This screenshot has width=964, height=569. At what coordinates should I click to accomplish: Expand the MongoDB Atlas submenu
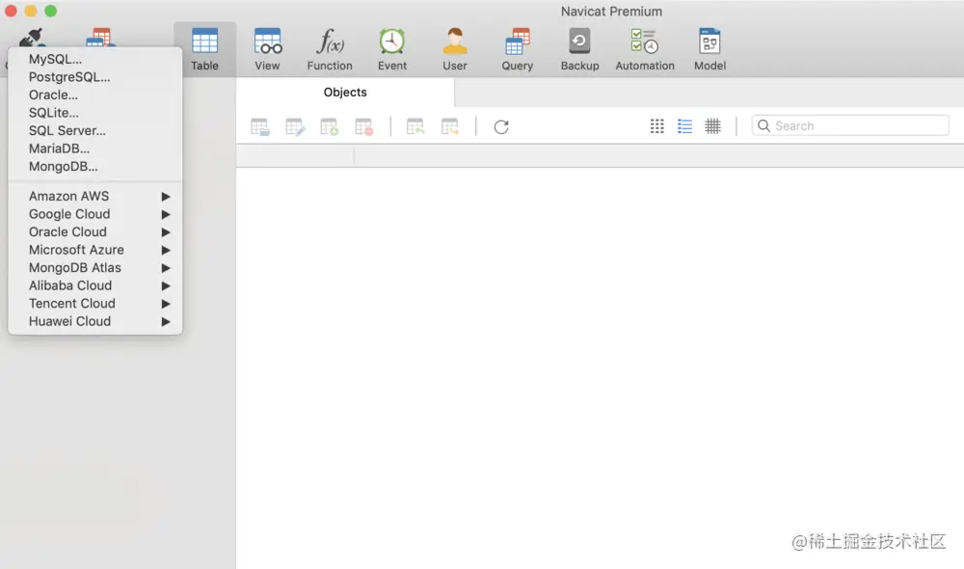click(x=95, y=267)
